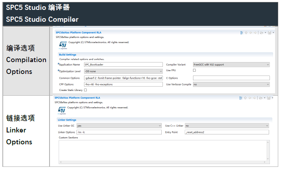Click the up arrow icon in Linker Settings panel toolbar
281x172 pixels.
pyautogui.click(x=245, y=98)
